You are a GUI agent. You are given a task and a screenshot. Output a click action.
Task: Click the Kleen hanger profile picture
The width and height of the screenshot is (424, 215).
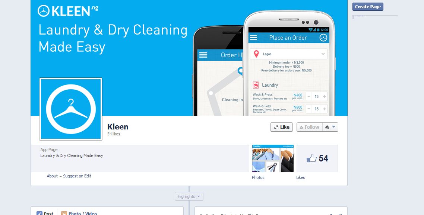pyautogui.click(x=71, y=109)
